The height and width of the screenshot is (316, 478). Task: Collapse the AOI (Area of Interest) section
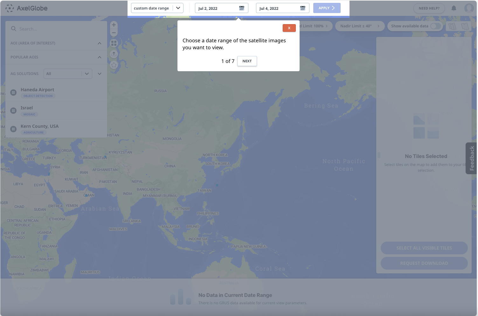pyautogui.click(x=100, y=43)
